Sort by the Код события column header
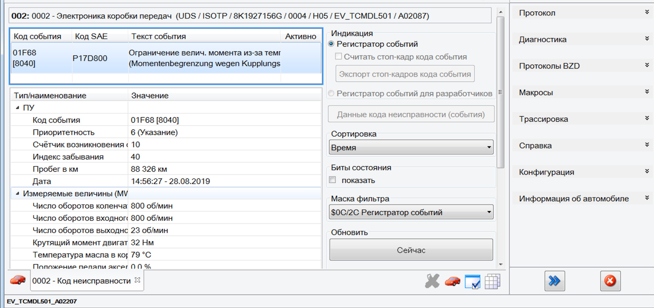 (41, 36)
